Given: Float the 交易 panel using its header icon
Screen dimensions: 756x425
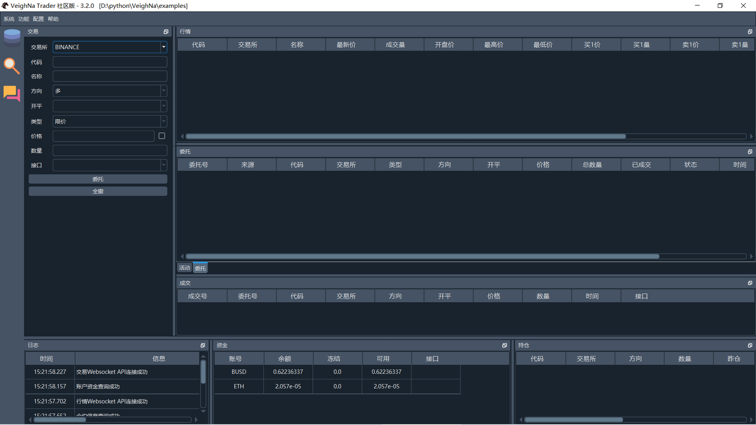Looking at the screenshot, I should tap(166, 31).
